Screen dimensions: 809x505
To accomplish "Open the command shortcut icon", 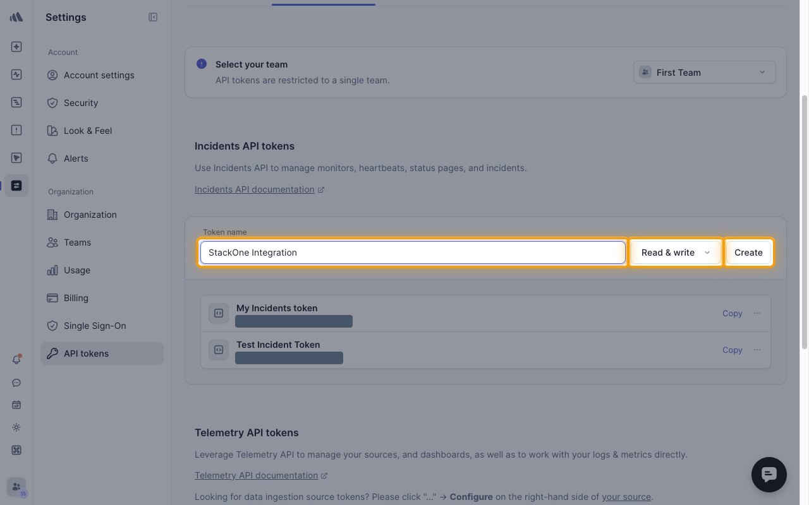I will click(x=16, y=450).
